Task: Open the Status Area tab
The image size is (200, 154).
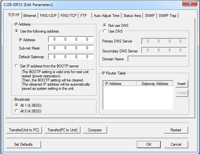Action: point(132,16)
